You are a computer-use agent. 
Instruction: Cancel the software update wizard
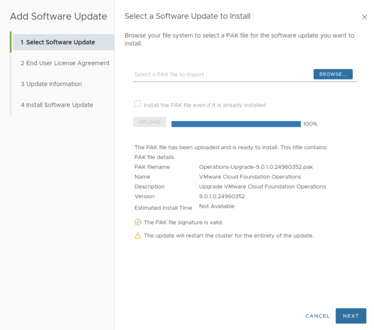[317, 316]
